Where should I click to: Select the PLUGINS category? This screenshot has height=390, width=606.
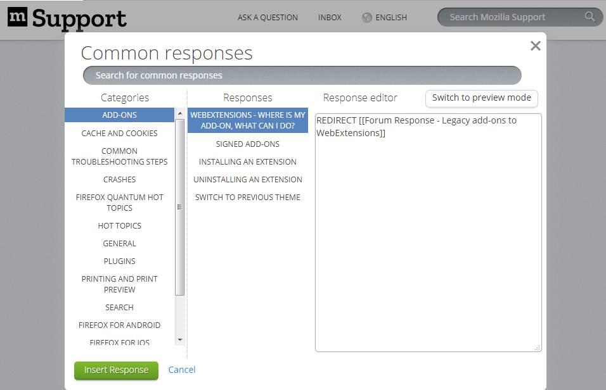click(119, 260)
